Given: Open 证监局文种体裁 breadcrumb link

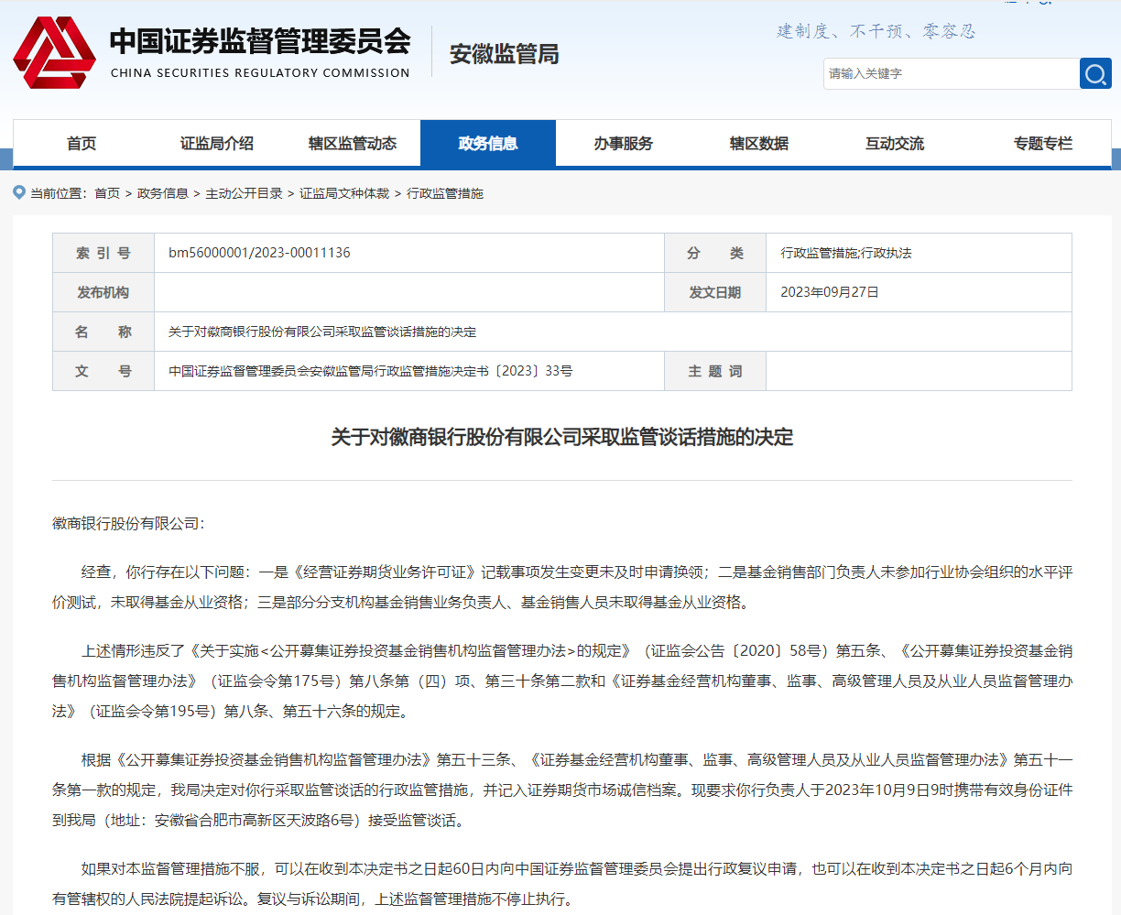Looking at the screenshot, I should (344, 193).
